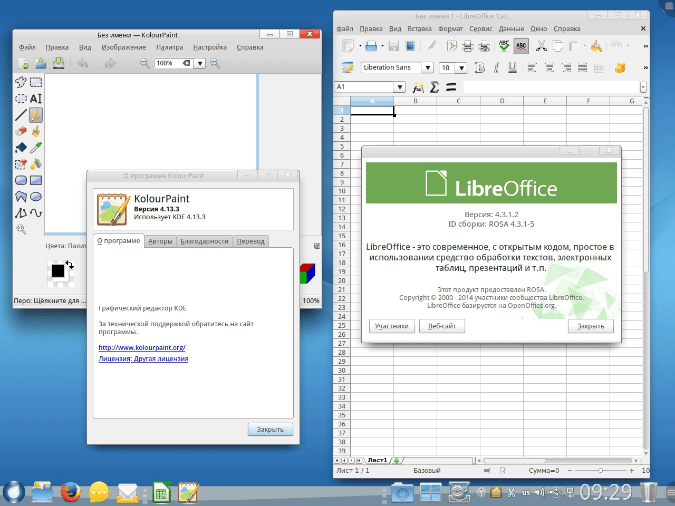
Task: Select the Ellipse shape tool
Action: pos(36,197)
